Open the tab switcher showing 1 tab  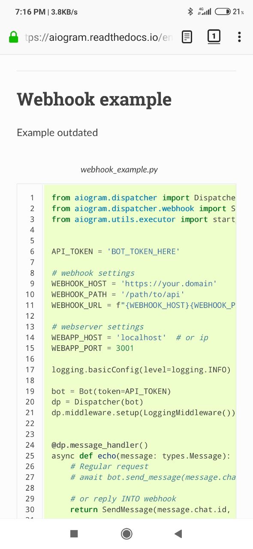214,36
